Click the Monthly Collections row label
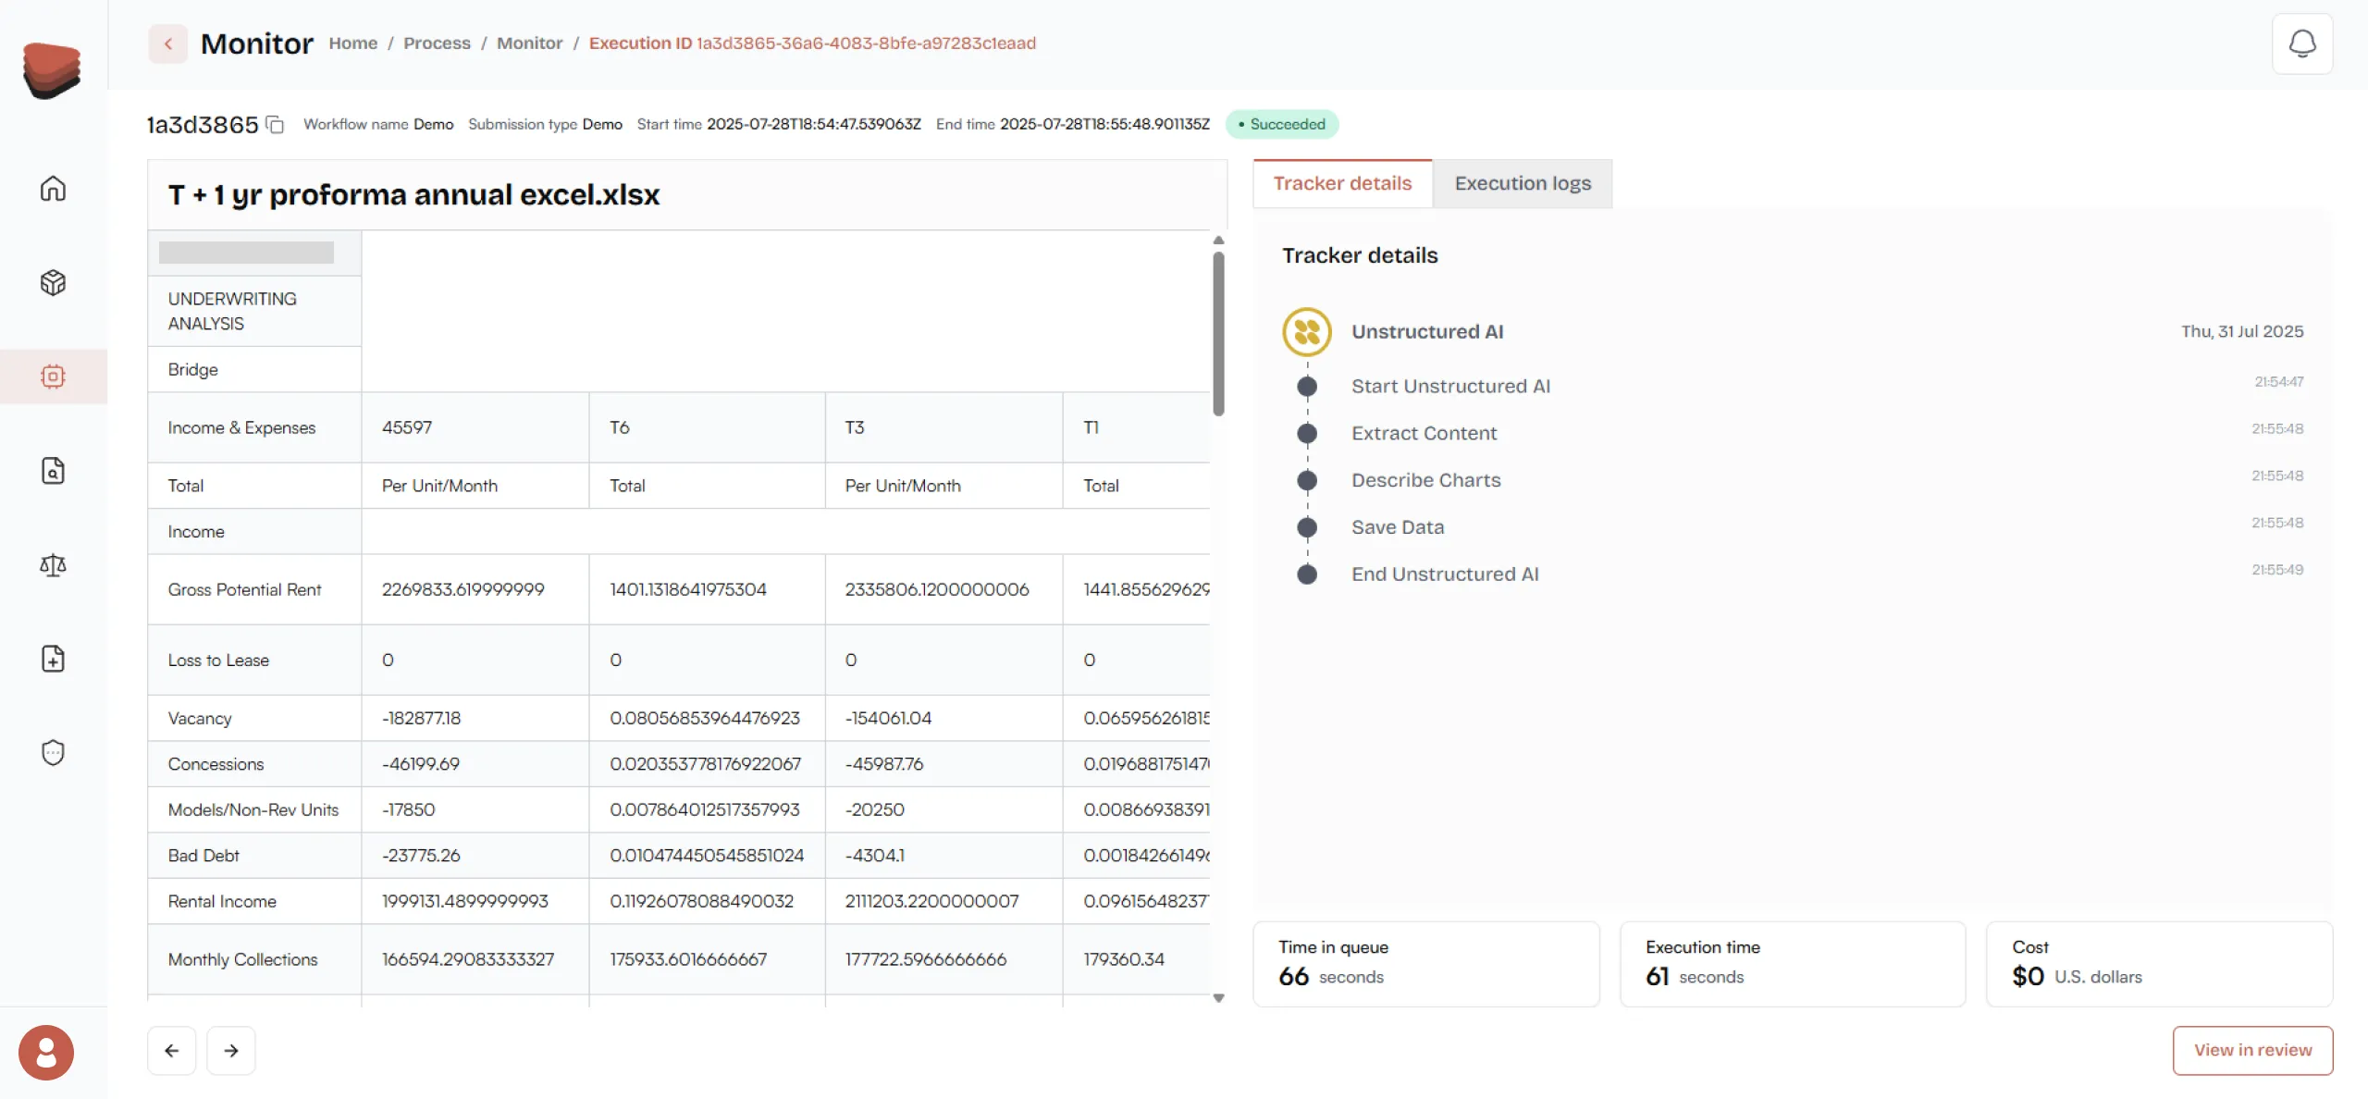 point(242,959)
